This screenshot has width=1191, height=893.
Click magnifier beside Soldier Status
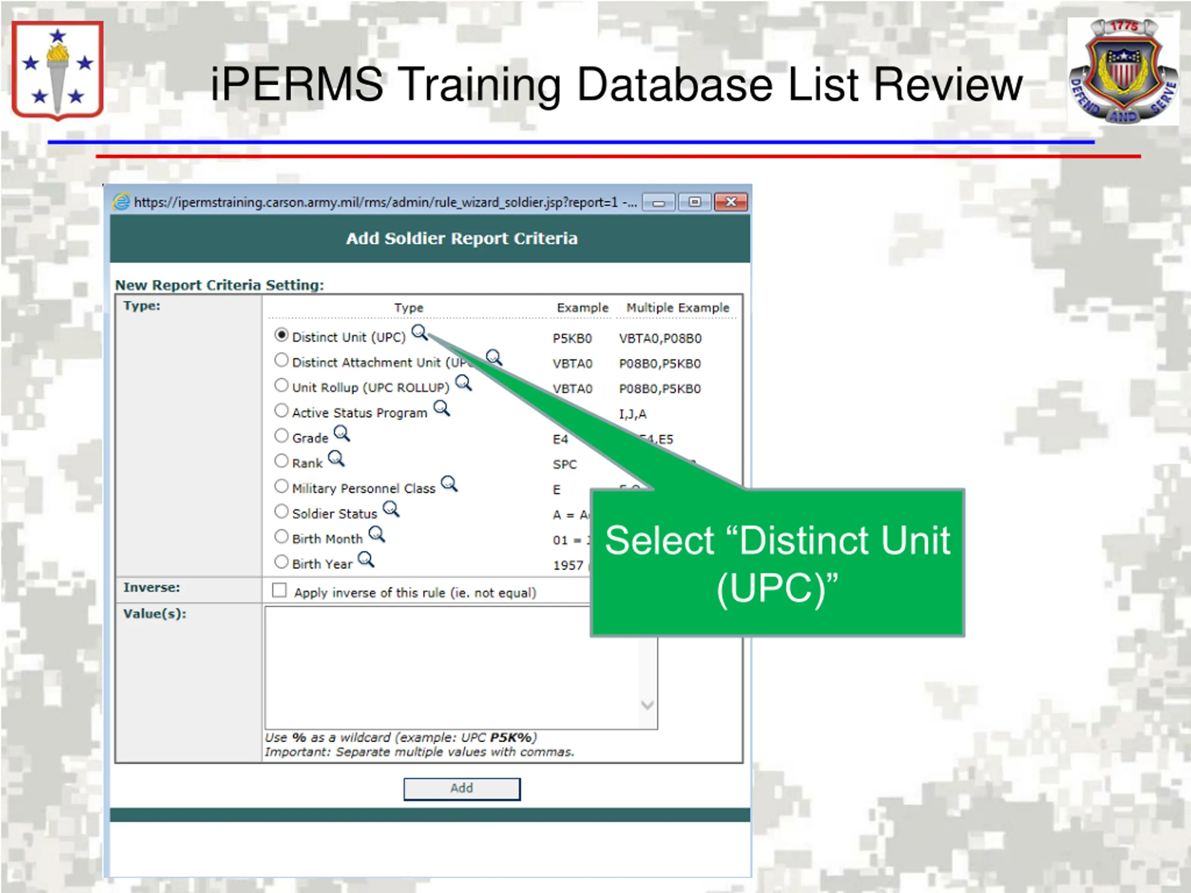click(x=391, y=509)
